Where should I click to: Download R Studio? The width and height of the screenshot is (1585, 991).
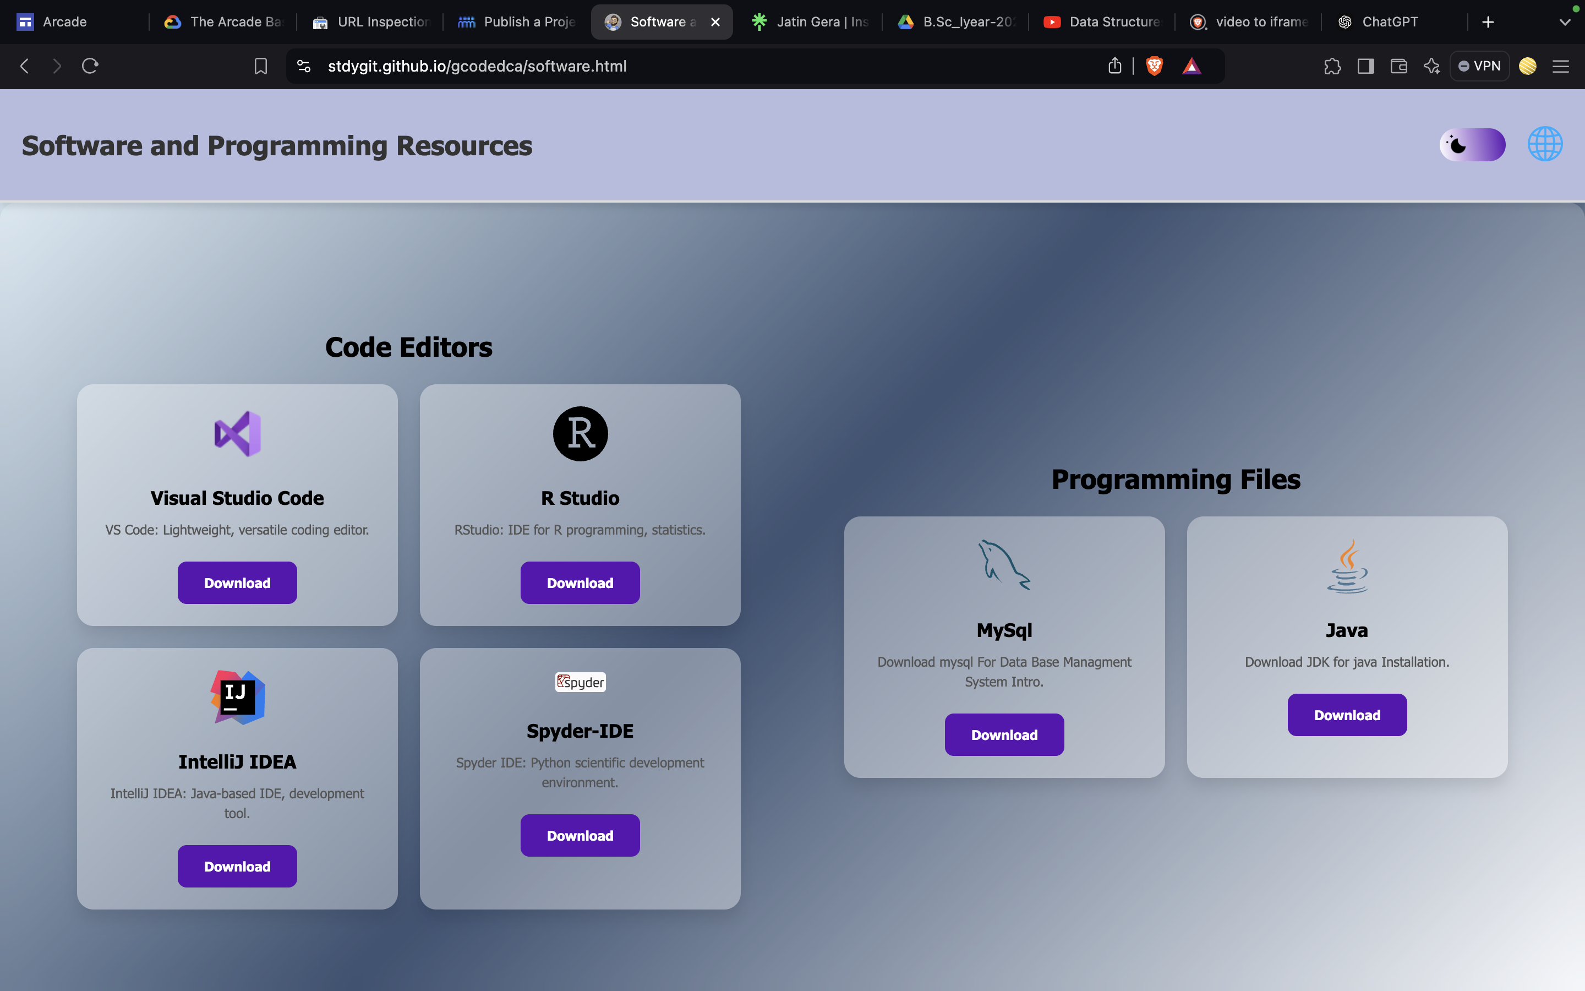[580, 582]
